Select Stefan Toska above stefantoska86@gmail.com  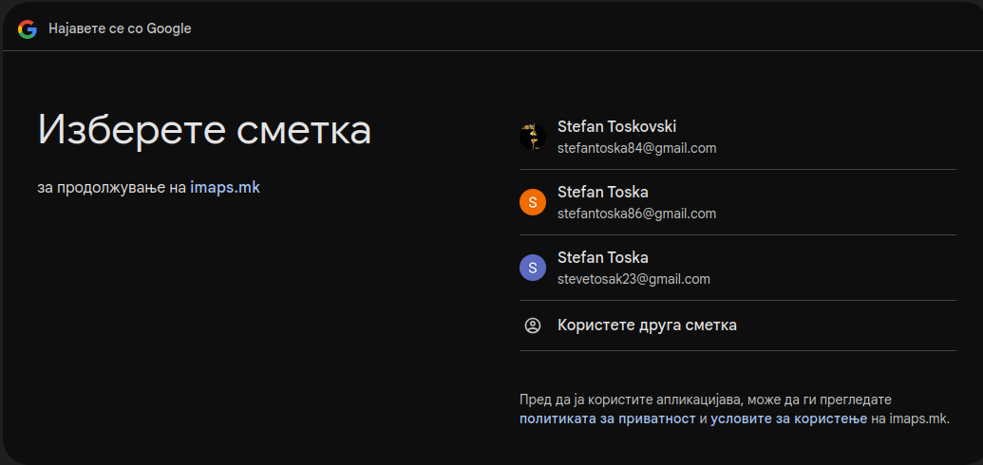pos(602,193)
